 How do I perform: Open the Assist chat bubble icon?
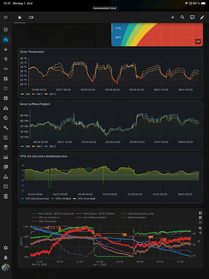coord(192,17)
